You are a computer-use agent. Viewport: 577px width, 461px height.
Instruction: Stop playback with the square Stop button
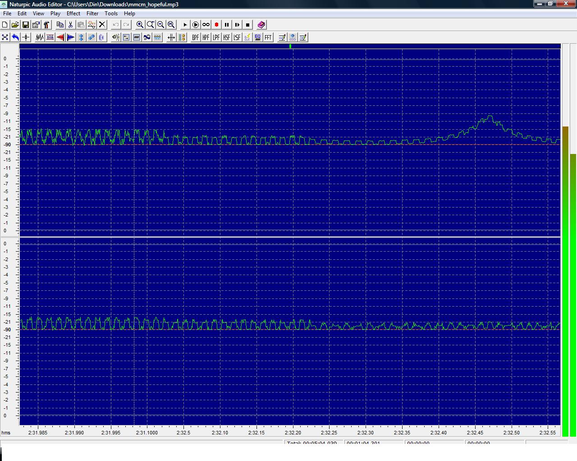point(247,25)
